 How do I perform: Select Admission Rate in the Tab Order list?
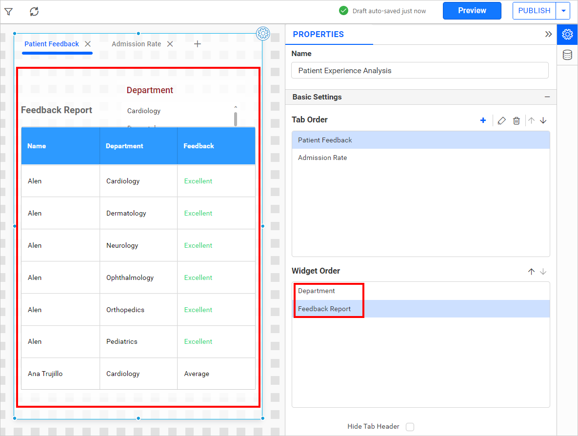(x=322, y=158)
